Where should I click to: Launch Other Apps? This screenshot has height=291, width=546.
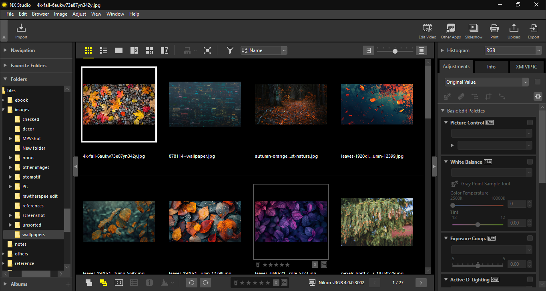[x=451, y=31]
